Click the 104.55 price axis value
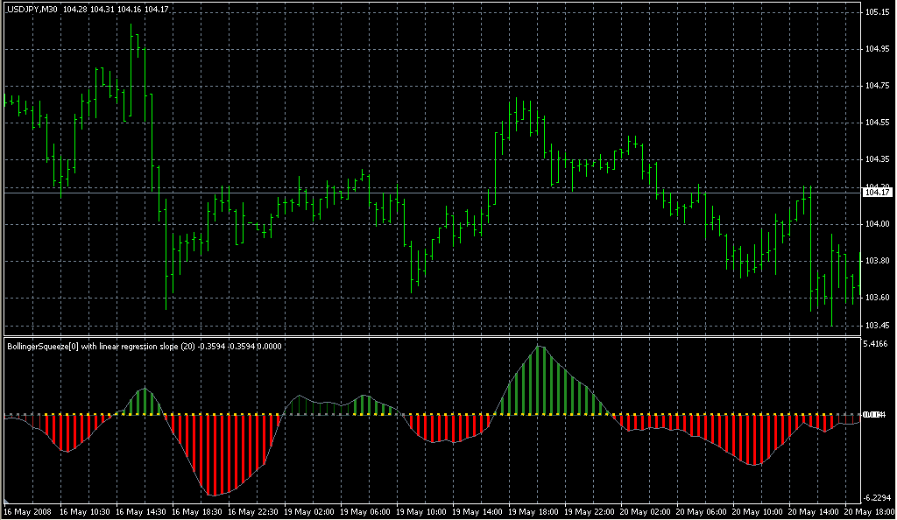 coord(876,123)
